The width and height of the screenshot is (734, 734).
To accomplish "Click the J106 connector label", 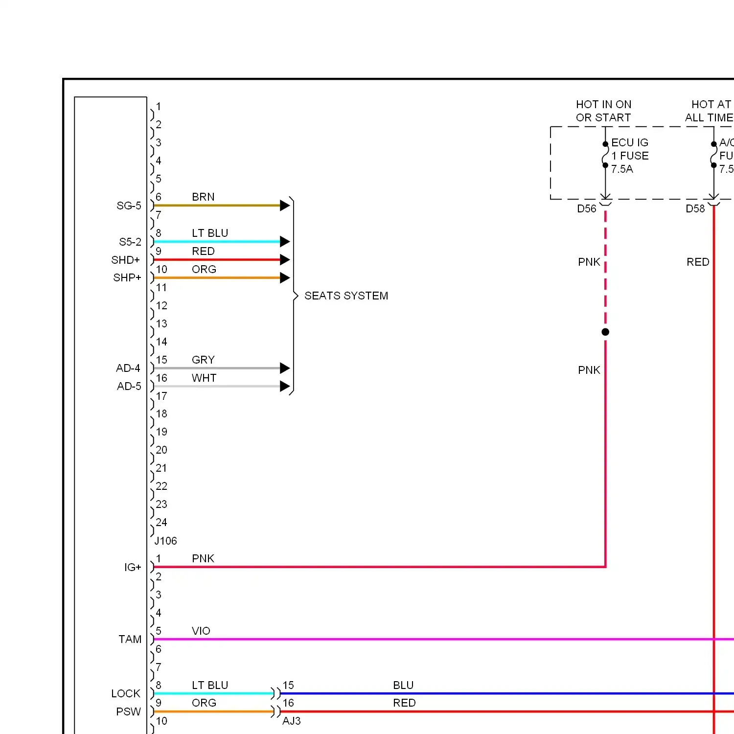I will [166, 541].
